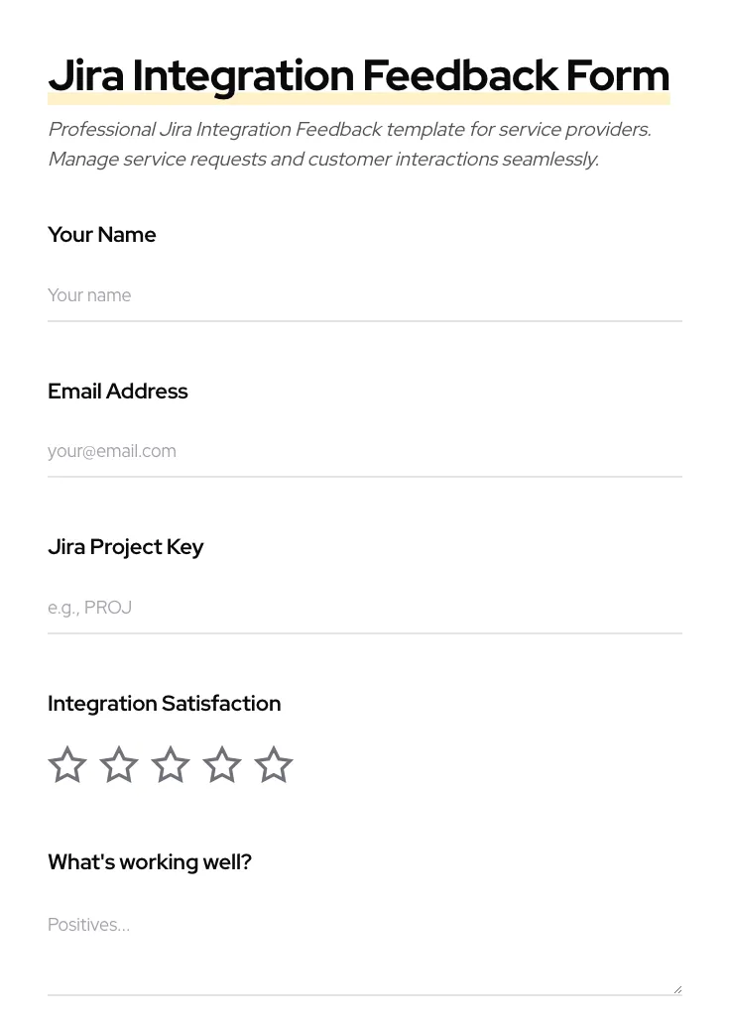Click the Jira Project Key field
Viewport: 730px width, 1015px height.
[365, 608]
